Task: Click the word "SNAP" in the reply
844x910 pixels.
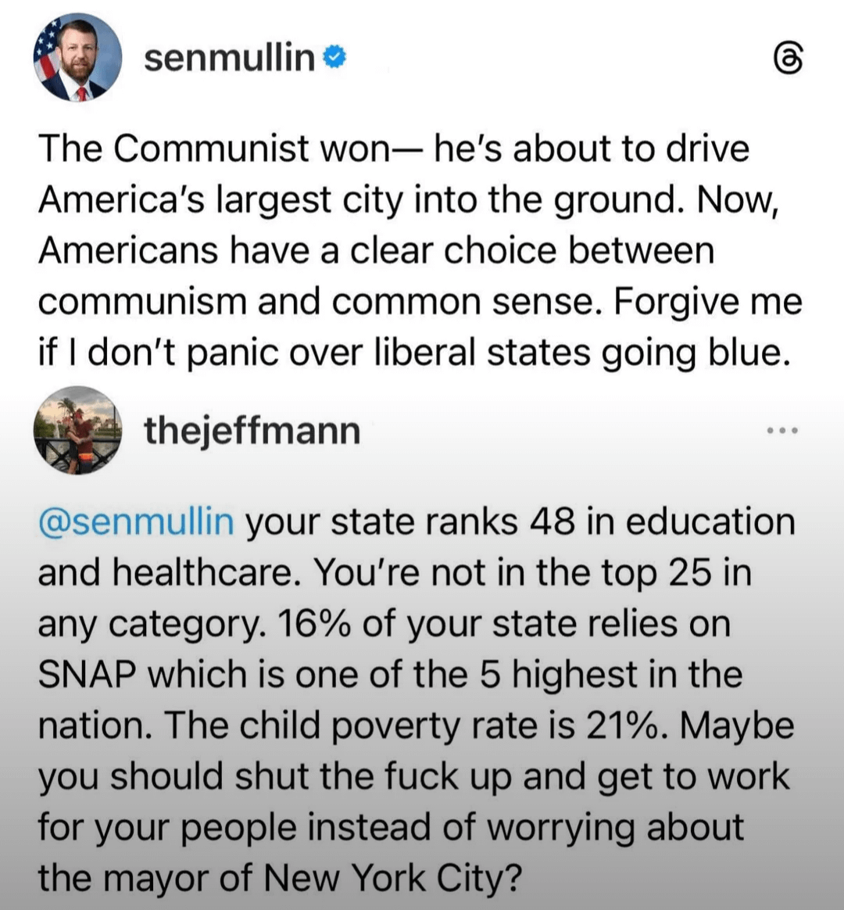Action: pyautogui.click(x=88, y=675)
